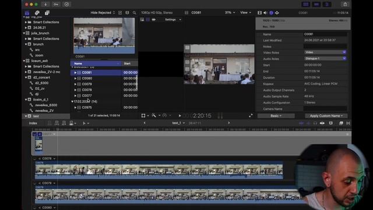Show the Libraries sidebar icon
The image size is (373, 210).
point(27,13)
